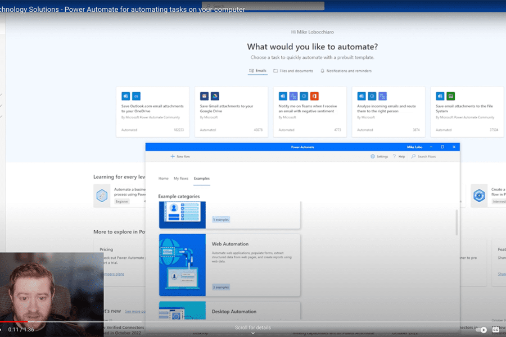Open the Home tab in the Power Automate window
The image size is (506, 337).
click(x=163, y=179)
